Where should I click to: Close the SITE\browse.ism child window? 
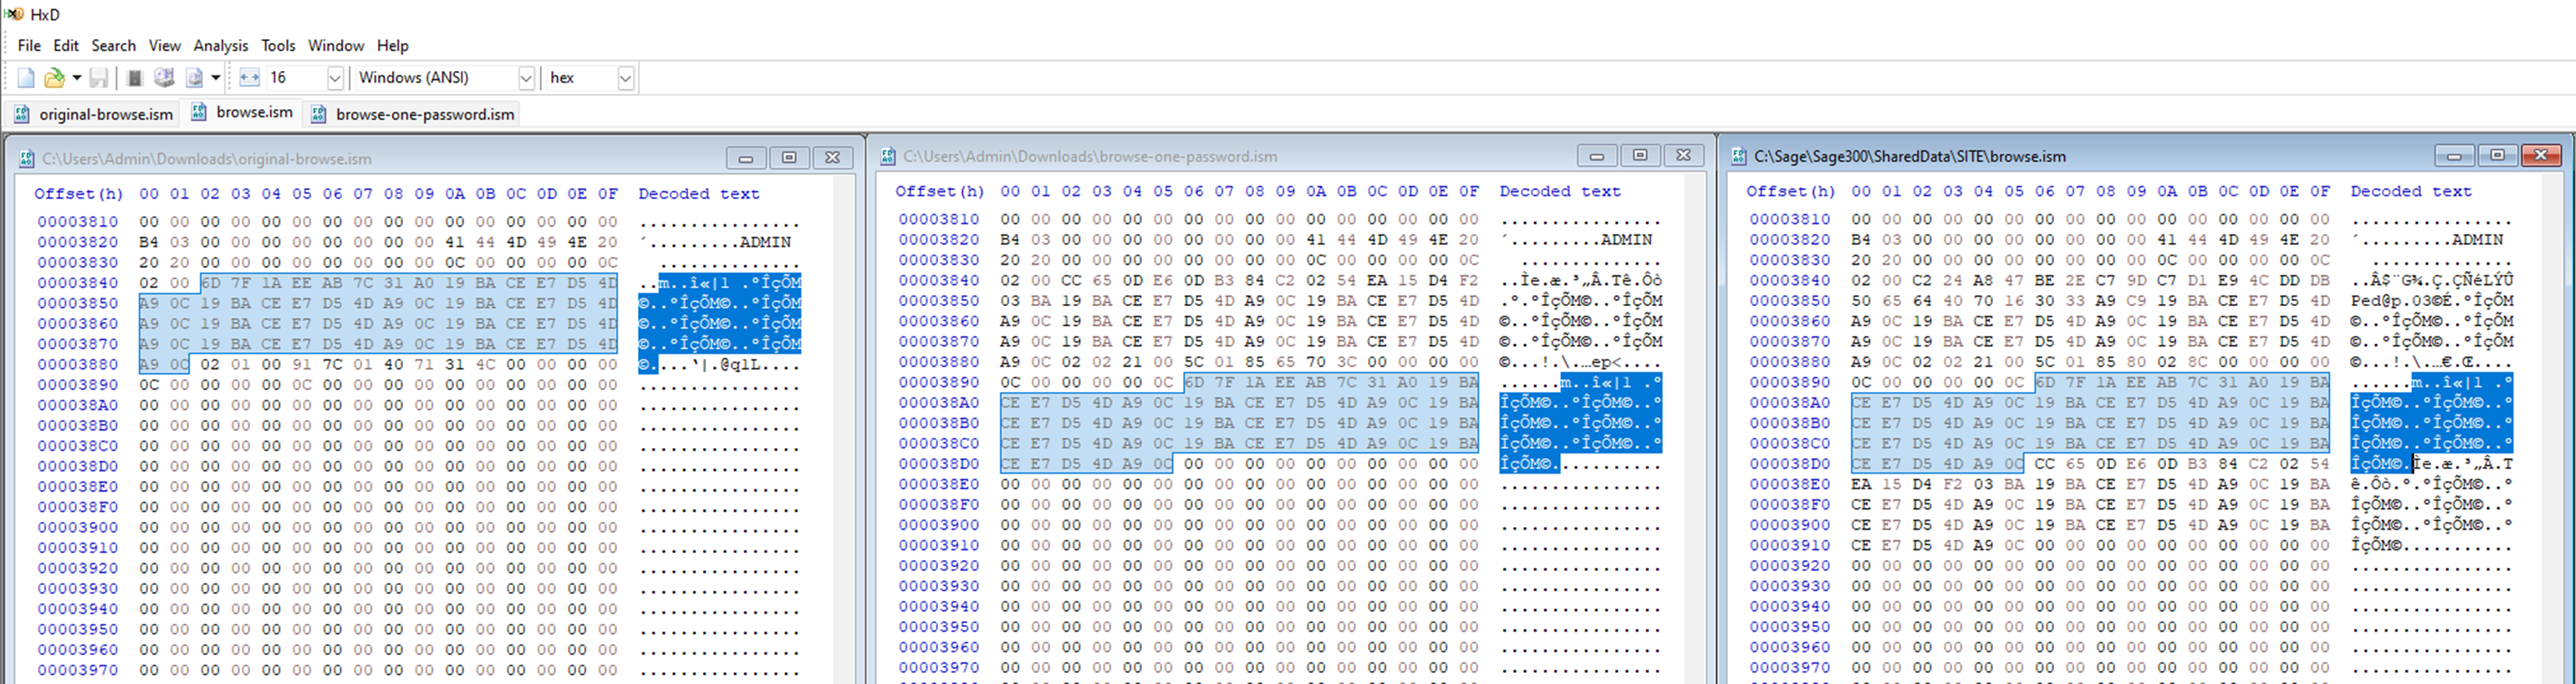(2540, 156)
